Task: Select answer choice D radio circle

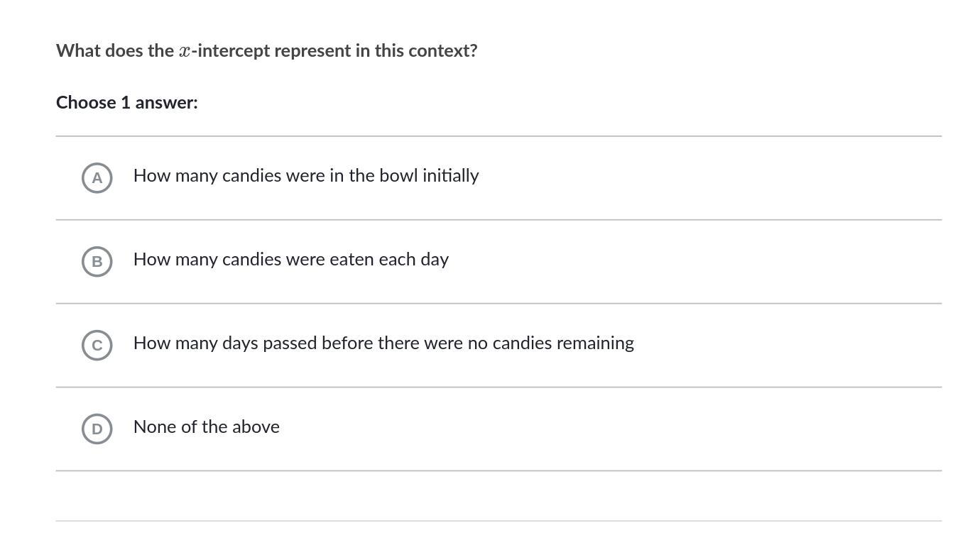Action: coord(97,429)
